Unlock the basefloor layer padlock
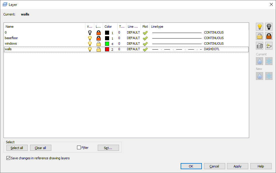 [x=99, y=38]
